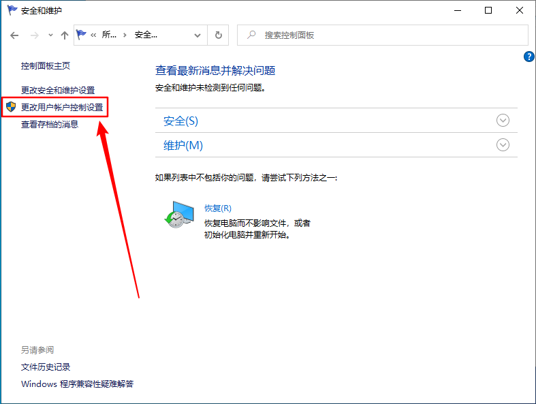Click the 维护(M) section heading
This screenshot has width=536, height=404.
point(183,145)
